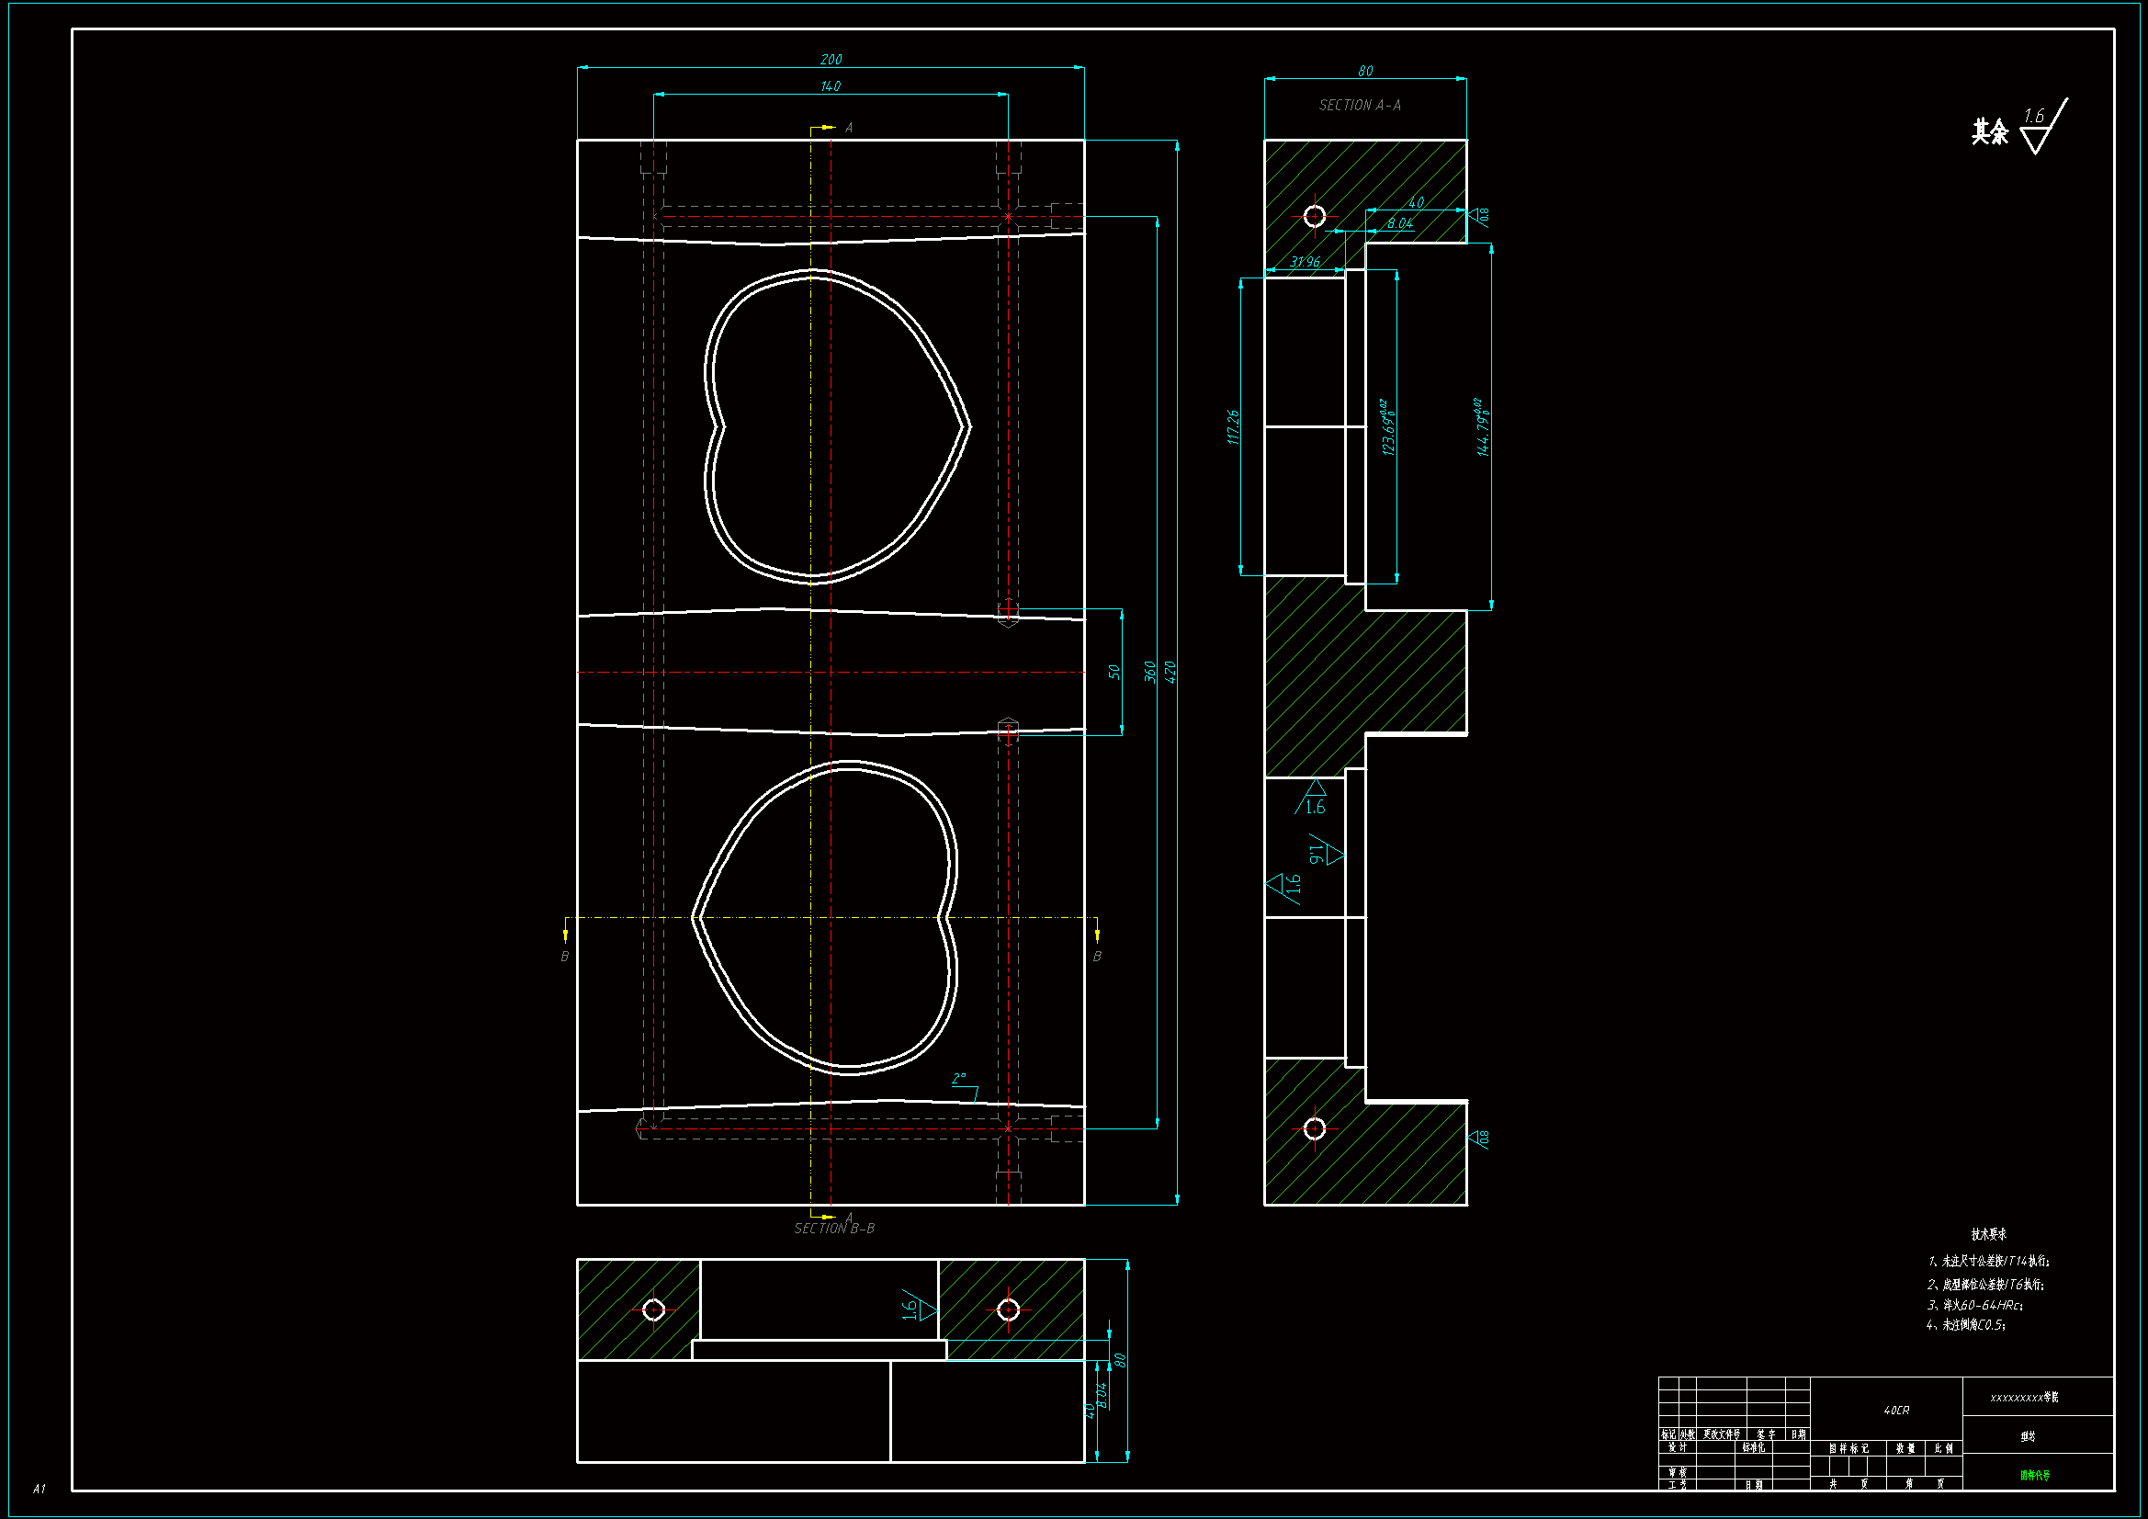Select the 未注倒角C0.5 note line
The height and width of the screenshot is (1519, 2148).
click(1964, 1325)
